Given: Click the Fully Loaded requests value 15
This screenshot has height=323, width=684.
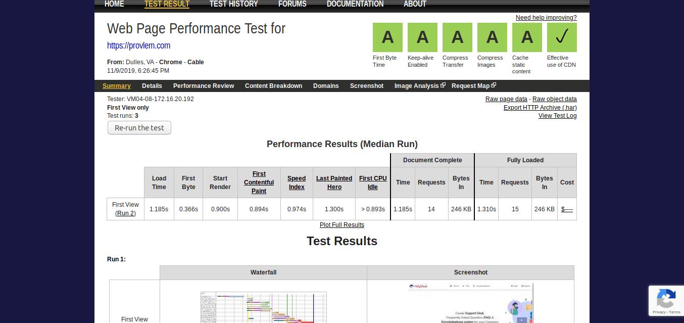Looking at the screenshot, I should pyautogui.click(x=515, y=209).
